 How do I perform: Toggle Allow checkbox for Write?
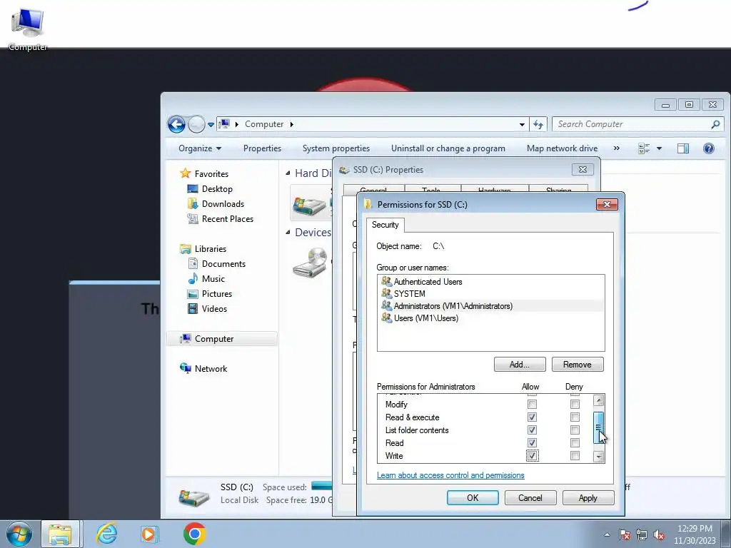(532, 456)
